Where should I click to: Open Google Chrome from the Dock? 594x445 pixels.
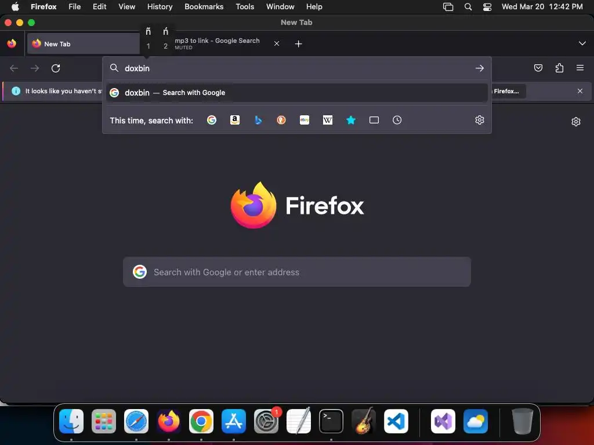pyautogui.click(x=201, y=421)
